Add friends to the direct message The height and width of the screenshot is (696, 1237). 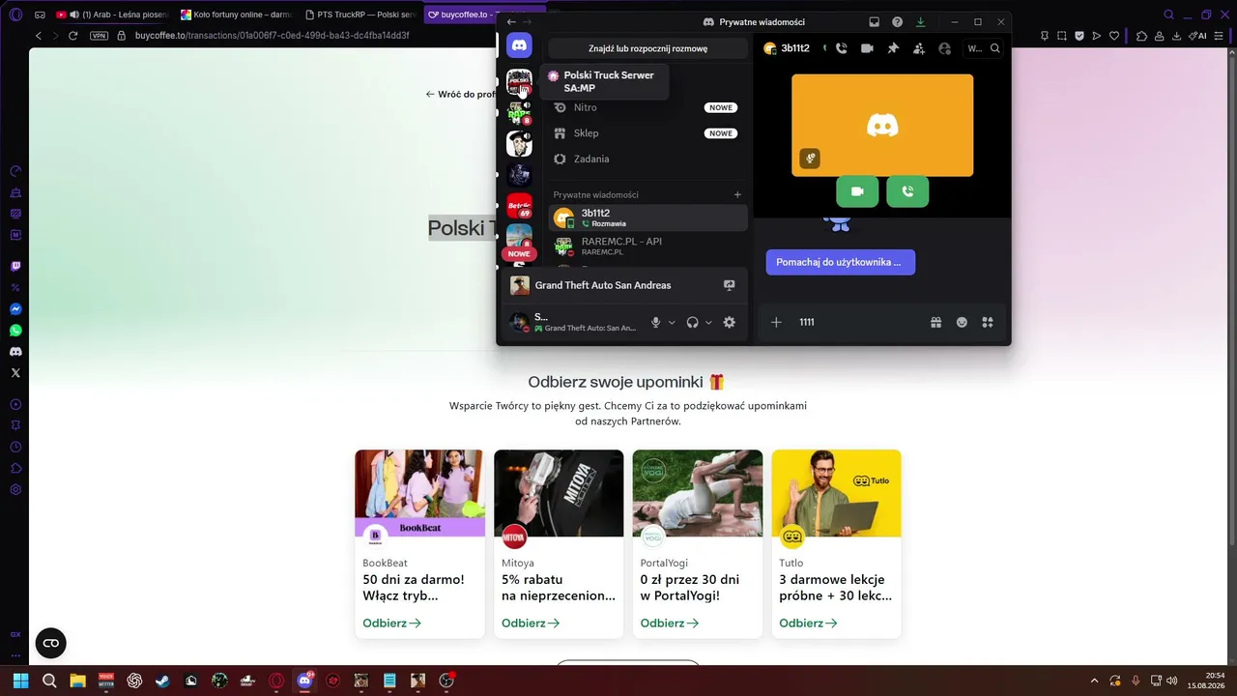[919, 48]
